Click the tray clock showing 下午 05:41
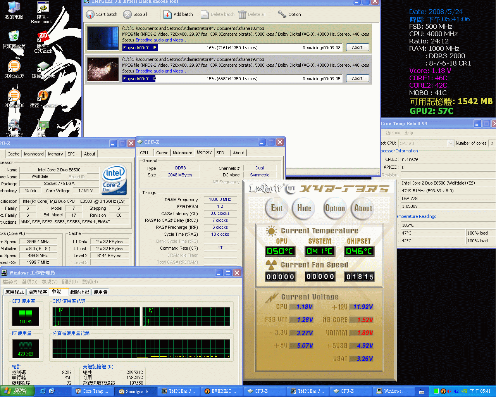 (480, 391)
